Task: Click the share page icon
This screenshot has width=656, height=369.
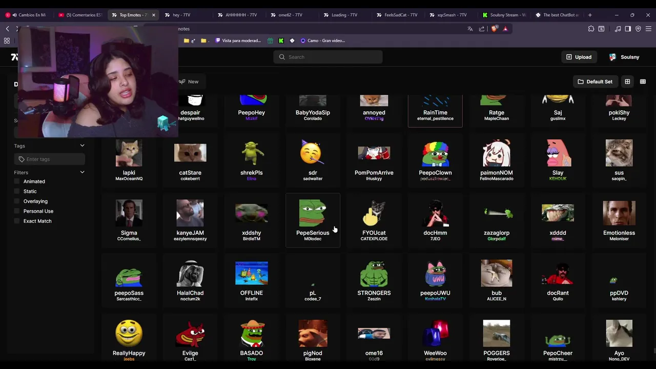Action: [x=482, y=29]
